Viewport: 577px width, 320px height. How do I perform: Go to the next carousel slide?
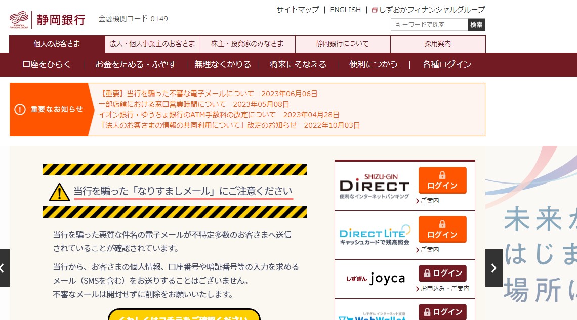(x=494, y=268)
